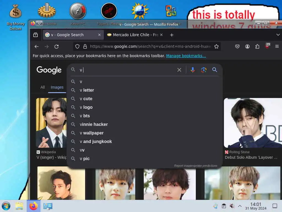The width and height of the screenshot is (282, 212).
Task: Open a new tab with plus button
Action: point(172,35)
